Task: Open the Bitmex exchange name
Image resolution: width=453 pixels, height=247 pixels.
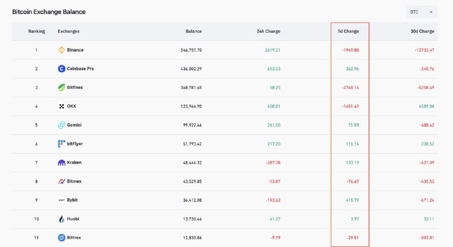Action: [x=74, y=181]
